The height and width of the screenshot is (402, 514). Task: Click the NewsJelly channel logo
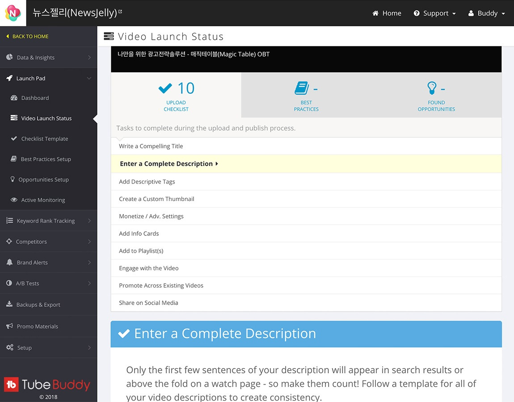point(13,13)
